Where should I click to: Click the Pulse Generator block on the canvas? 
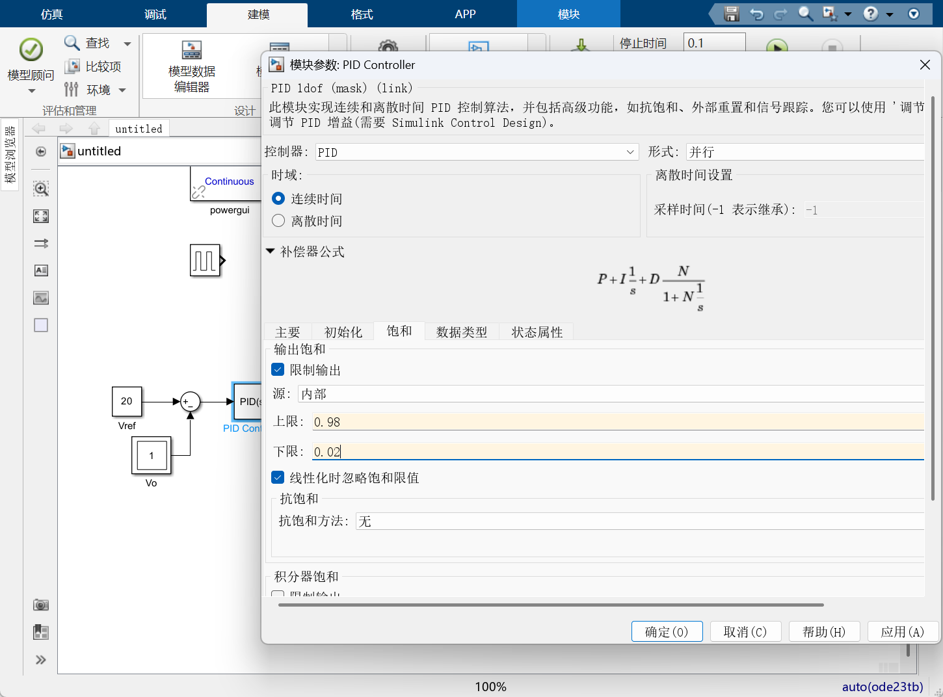[206, 260]
